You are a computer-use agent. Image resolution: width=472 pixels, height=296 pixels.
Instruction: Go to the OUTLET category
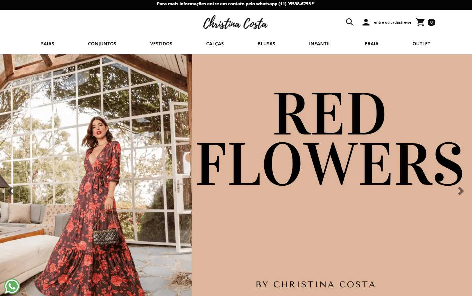click(x=421, y=44)
